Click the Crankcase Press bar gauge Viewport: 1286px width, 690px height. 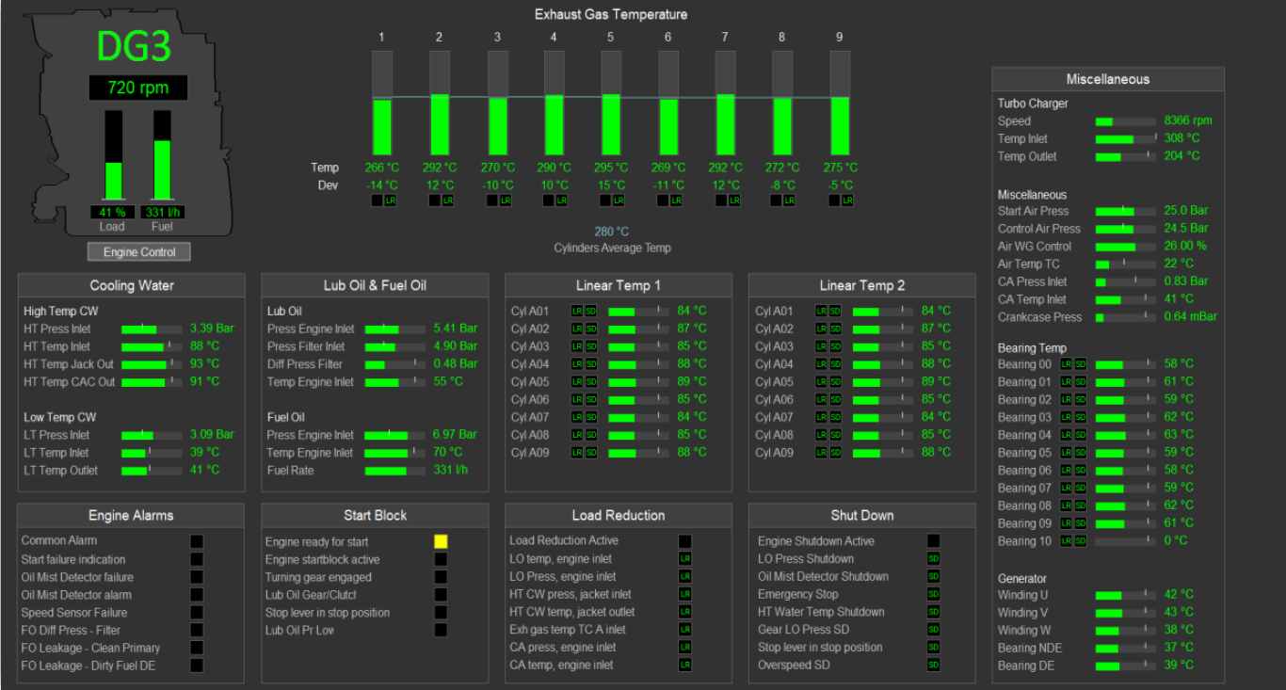(1126, 317)
